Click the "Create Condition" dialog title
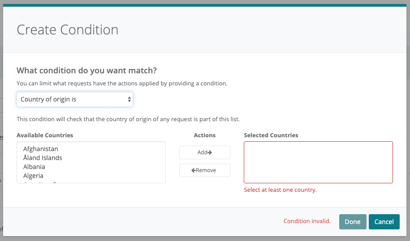 tap(68, 30)
